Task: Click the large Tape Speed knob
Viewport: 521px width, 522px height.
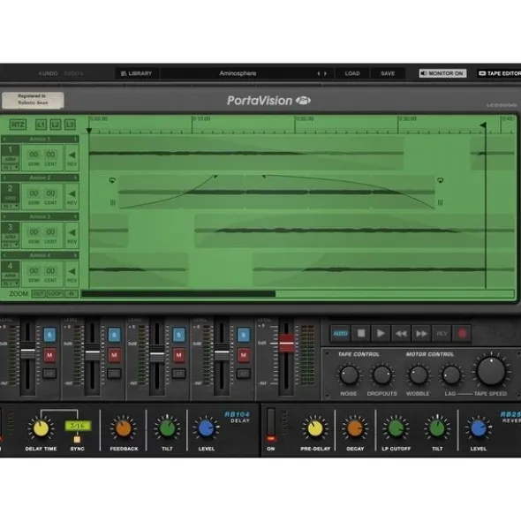Action: (491, 372)
